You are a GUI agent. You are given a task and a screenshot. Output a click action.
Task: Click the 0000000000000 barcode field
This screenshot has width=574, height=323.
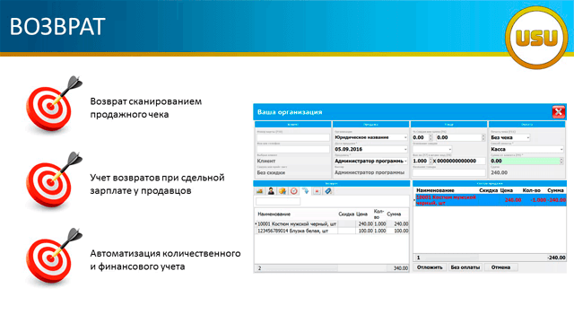pyautogui.click(x=460, y=161)
